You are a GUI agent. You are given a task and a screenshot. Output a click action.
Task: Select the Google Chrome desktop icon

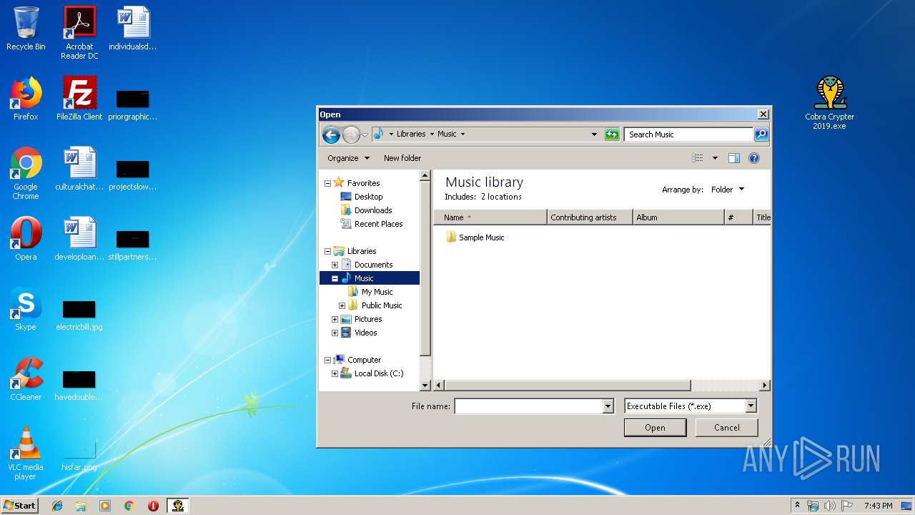point(26,174)
